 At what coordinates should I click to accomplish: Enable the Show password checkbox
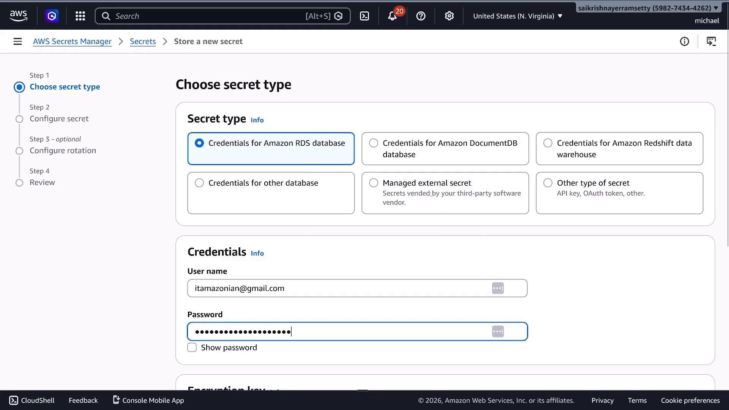192,347
